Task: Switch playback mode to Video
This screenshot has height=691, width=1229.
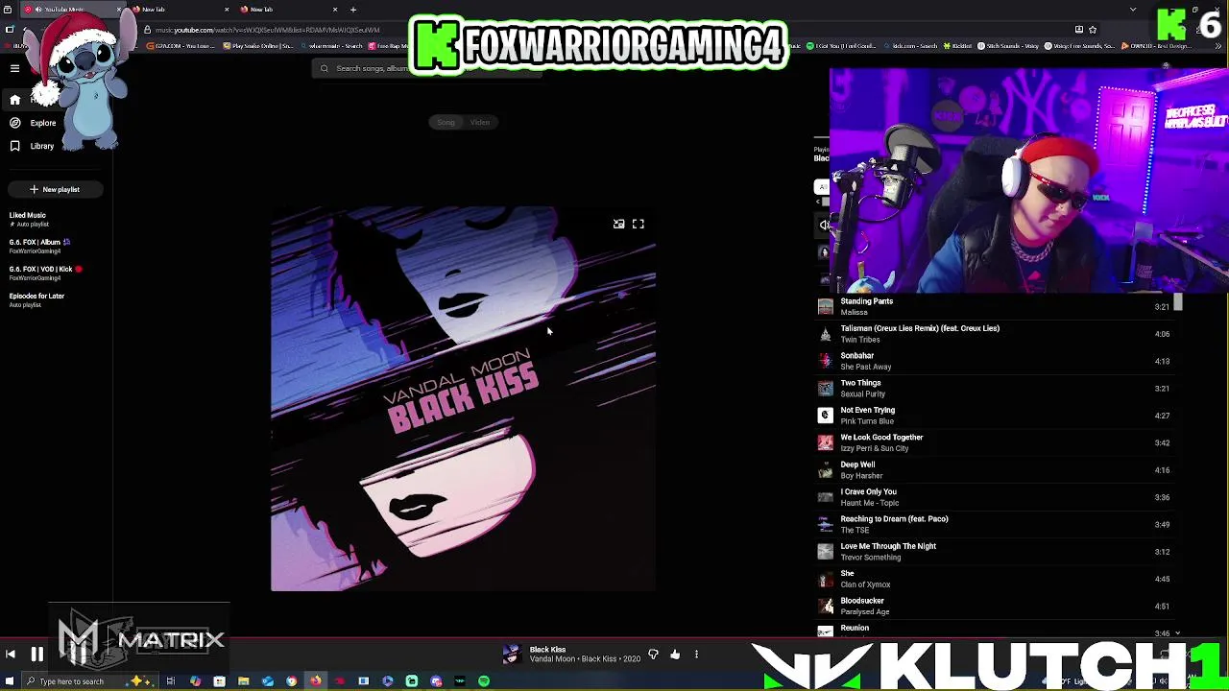Action: coord(479,122)
